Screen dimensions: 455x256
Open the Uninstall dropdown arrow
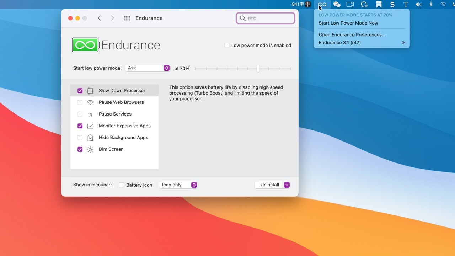click(287, 185)
